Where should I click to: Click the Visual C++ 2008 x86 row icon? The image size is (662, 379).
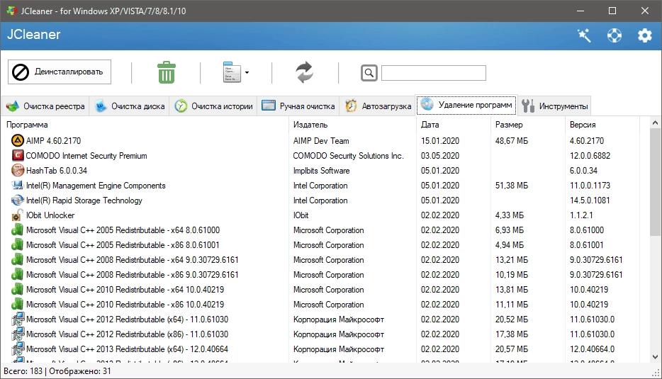point(17,275)
